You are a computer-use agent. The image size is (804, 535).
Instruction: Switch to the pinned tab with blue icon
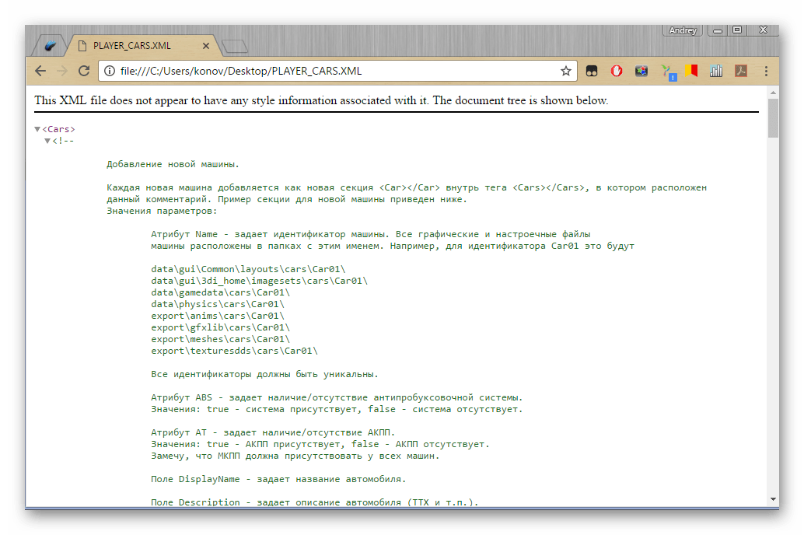(50, 46)
